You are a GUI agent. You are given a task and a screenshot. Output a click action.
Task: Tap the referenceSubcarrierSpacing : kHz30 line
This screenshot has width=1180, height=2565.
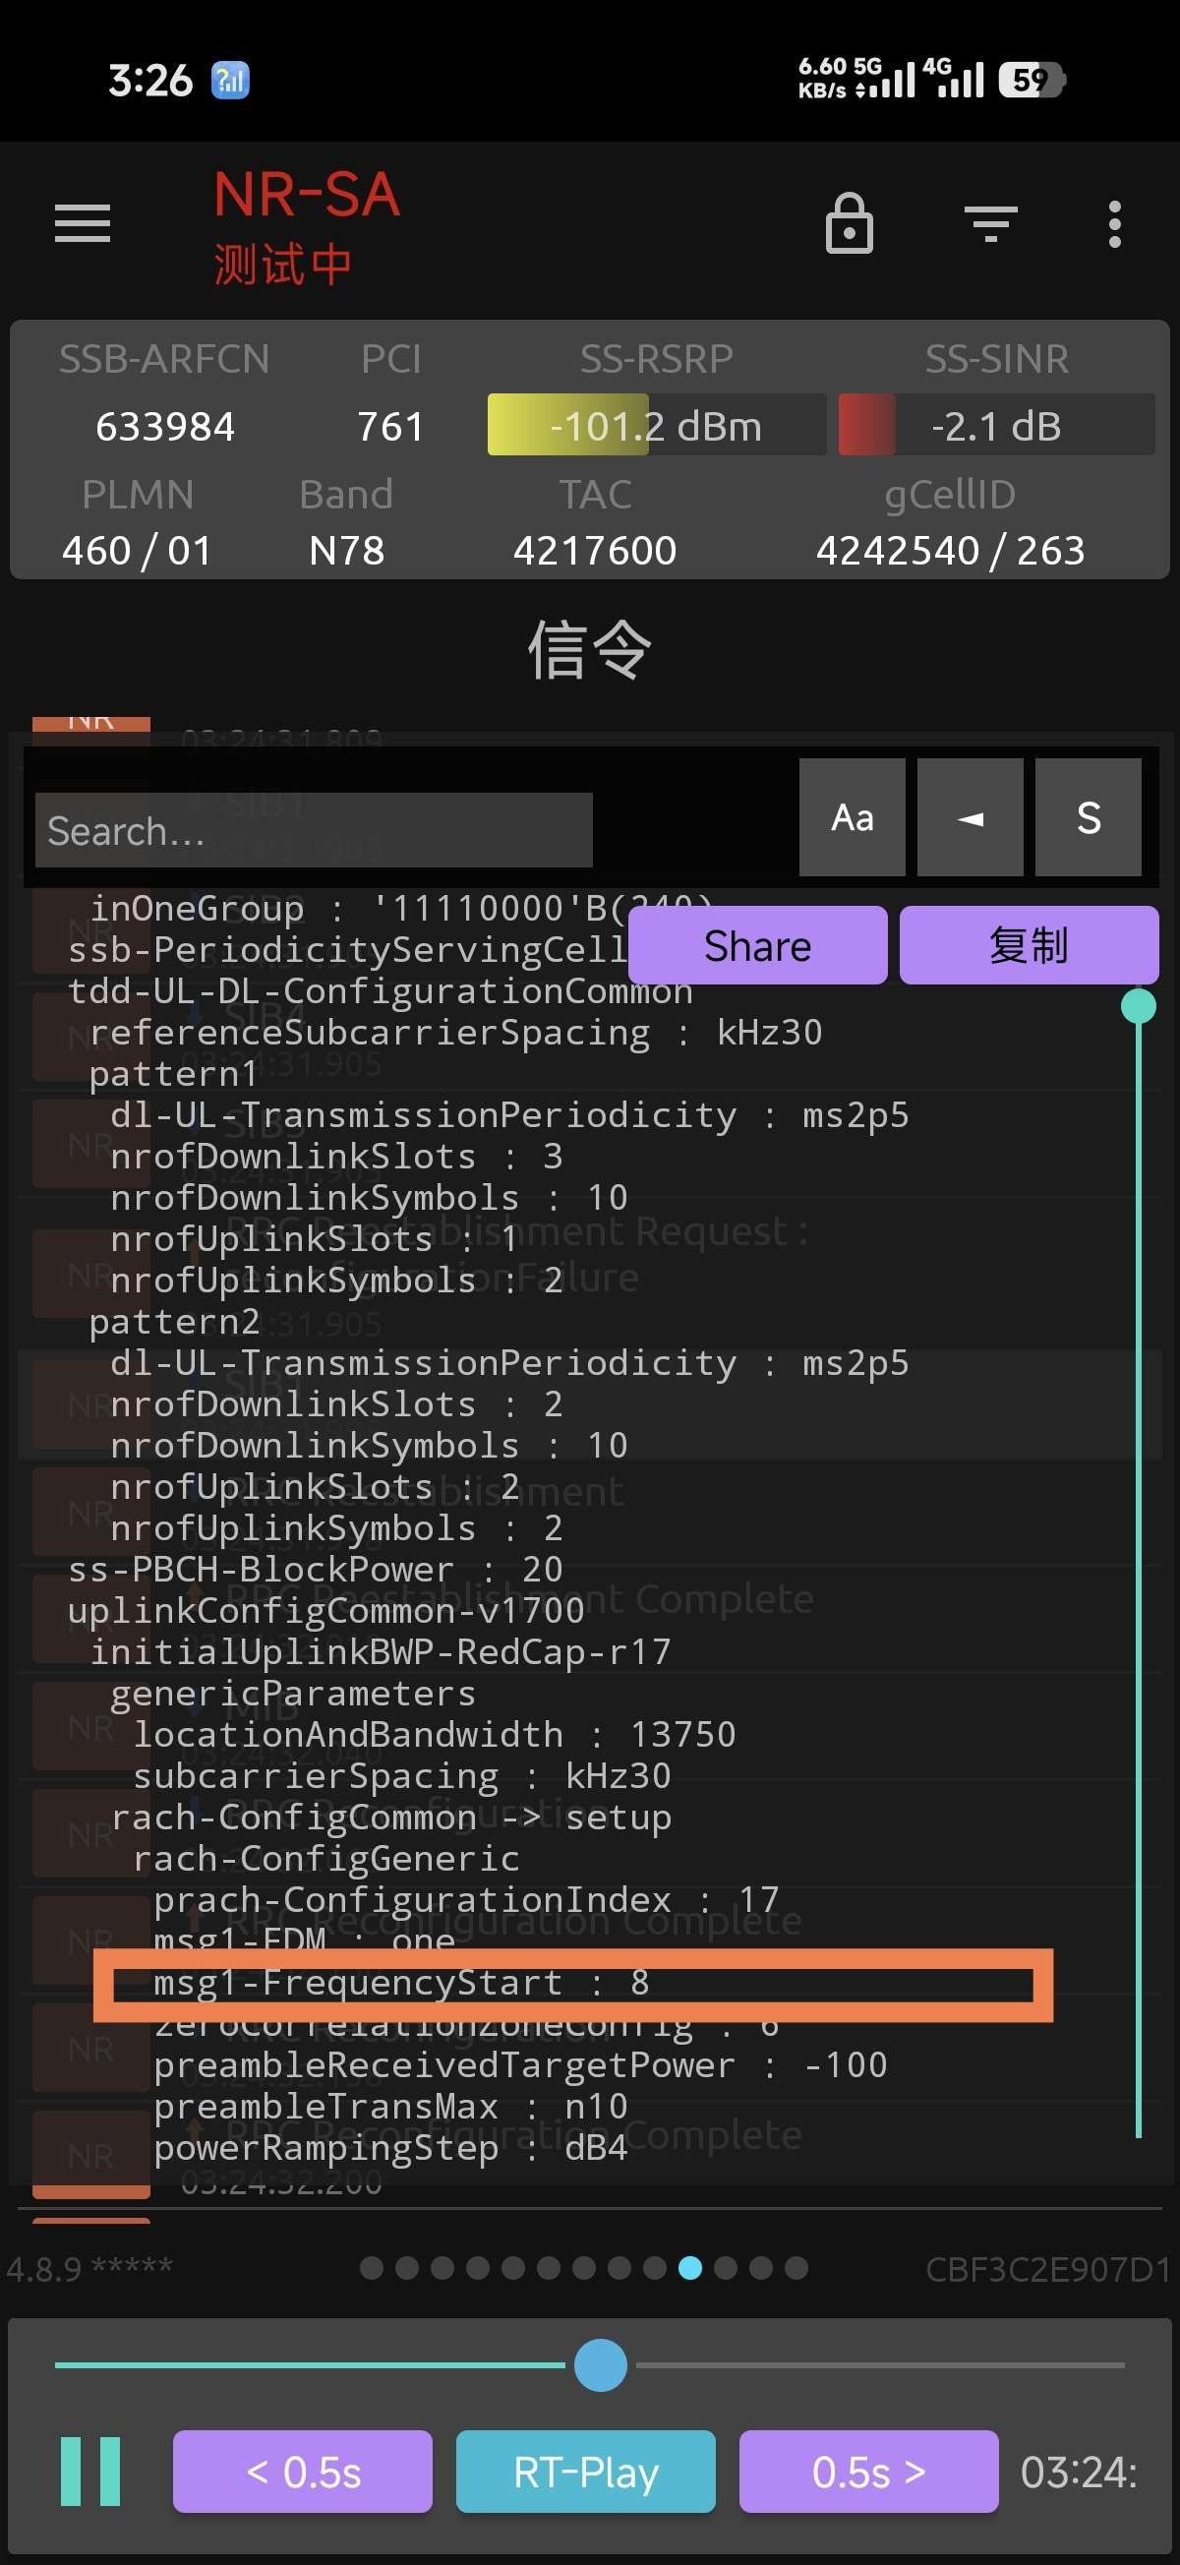pyautogui.click(x=456, y=1033)
